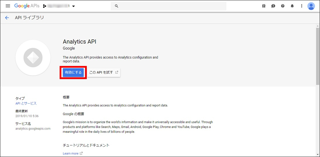The width and height of the screenshot is (320, 157).
Task: Click the チュートリアルとドキュメント heading
Action: click(86, 145)
